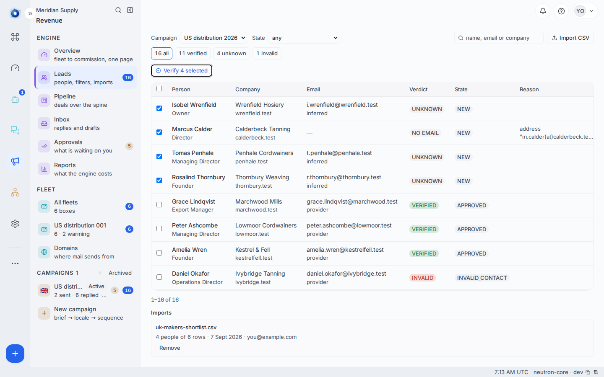Open the State dropdown set to any
Image resolution: width=604 pixels, height=377 pixels.
pos(303,38)
